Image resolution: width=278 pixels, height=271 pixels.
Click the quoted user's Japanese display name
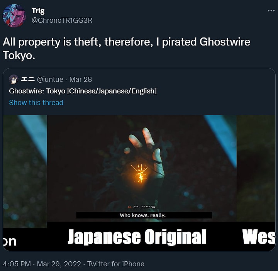pos(28,79)
